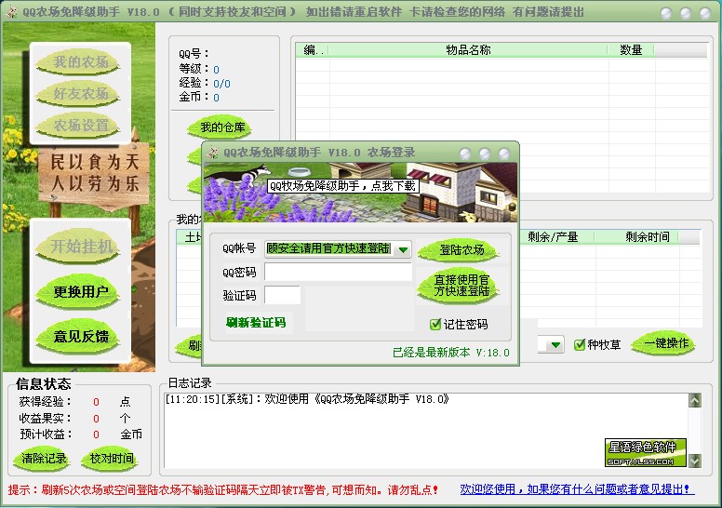Click main window title bar app icon

[11, 12]
